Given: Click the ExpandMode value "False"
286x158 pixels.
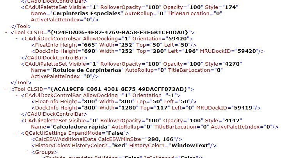Looking at the screenshot, I should pos(116,133).
